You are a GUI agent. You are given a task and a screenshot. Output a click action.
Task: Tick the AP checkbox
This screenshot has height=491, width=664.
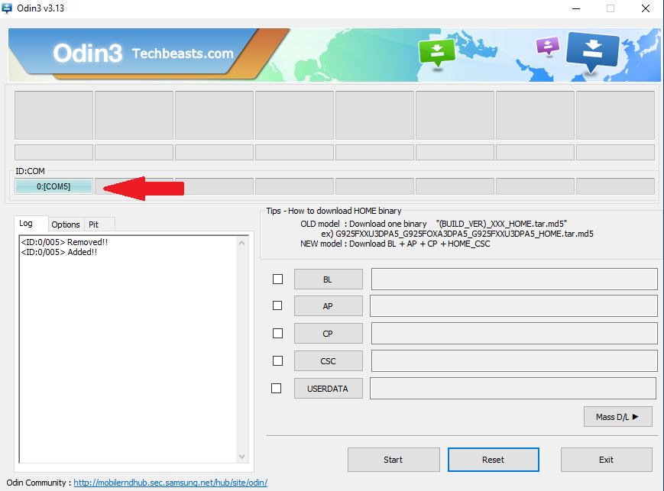277,305
